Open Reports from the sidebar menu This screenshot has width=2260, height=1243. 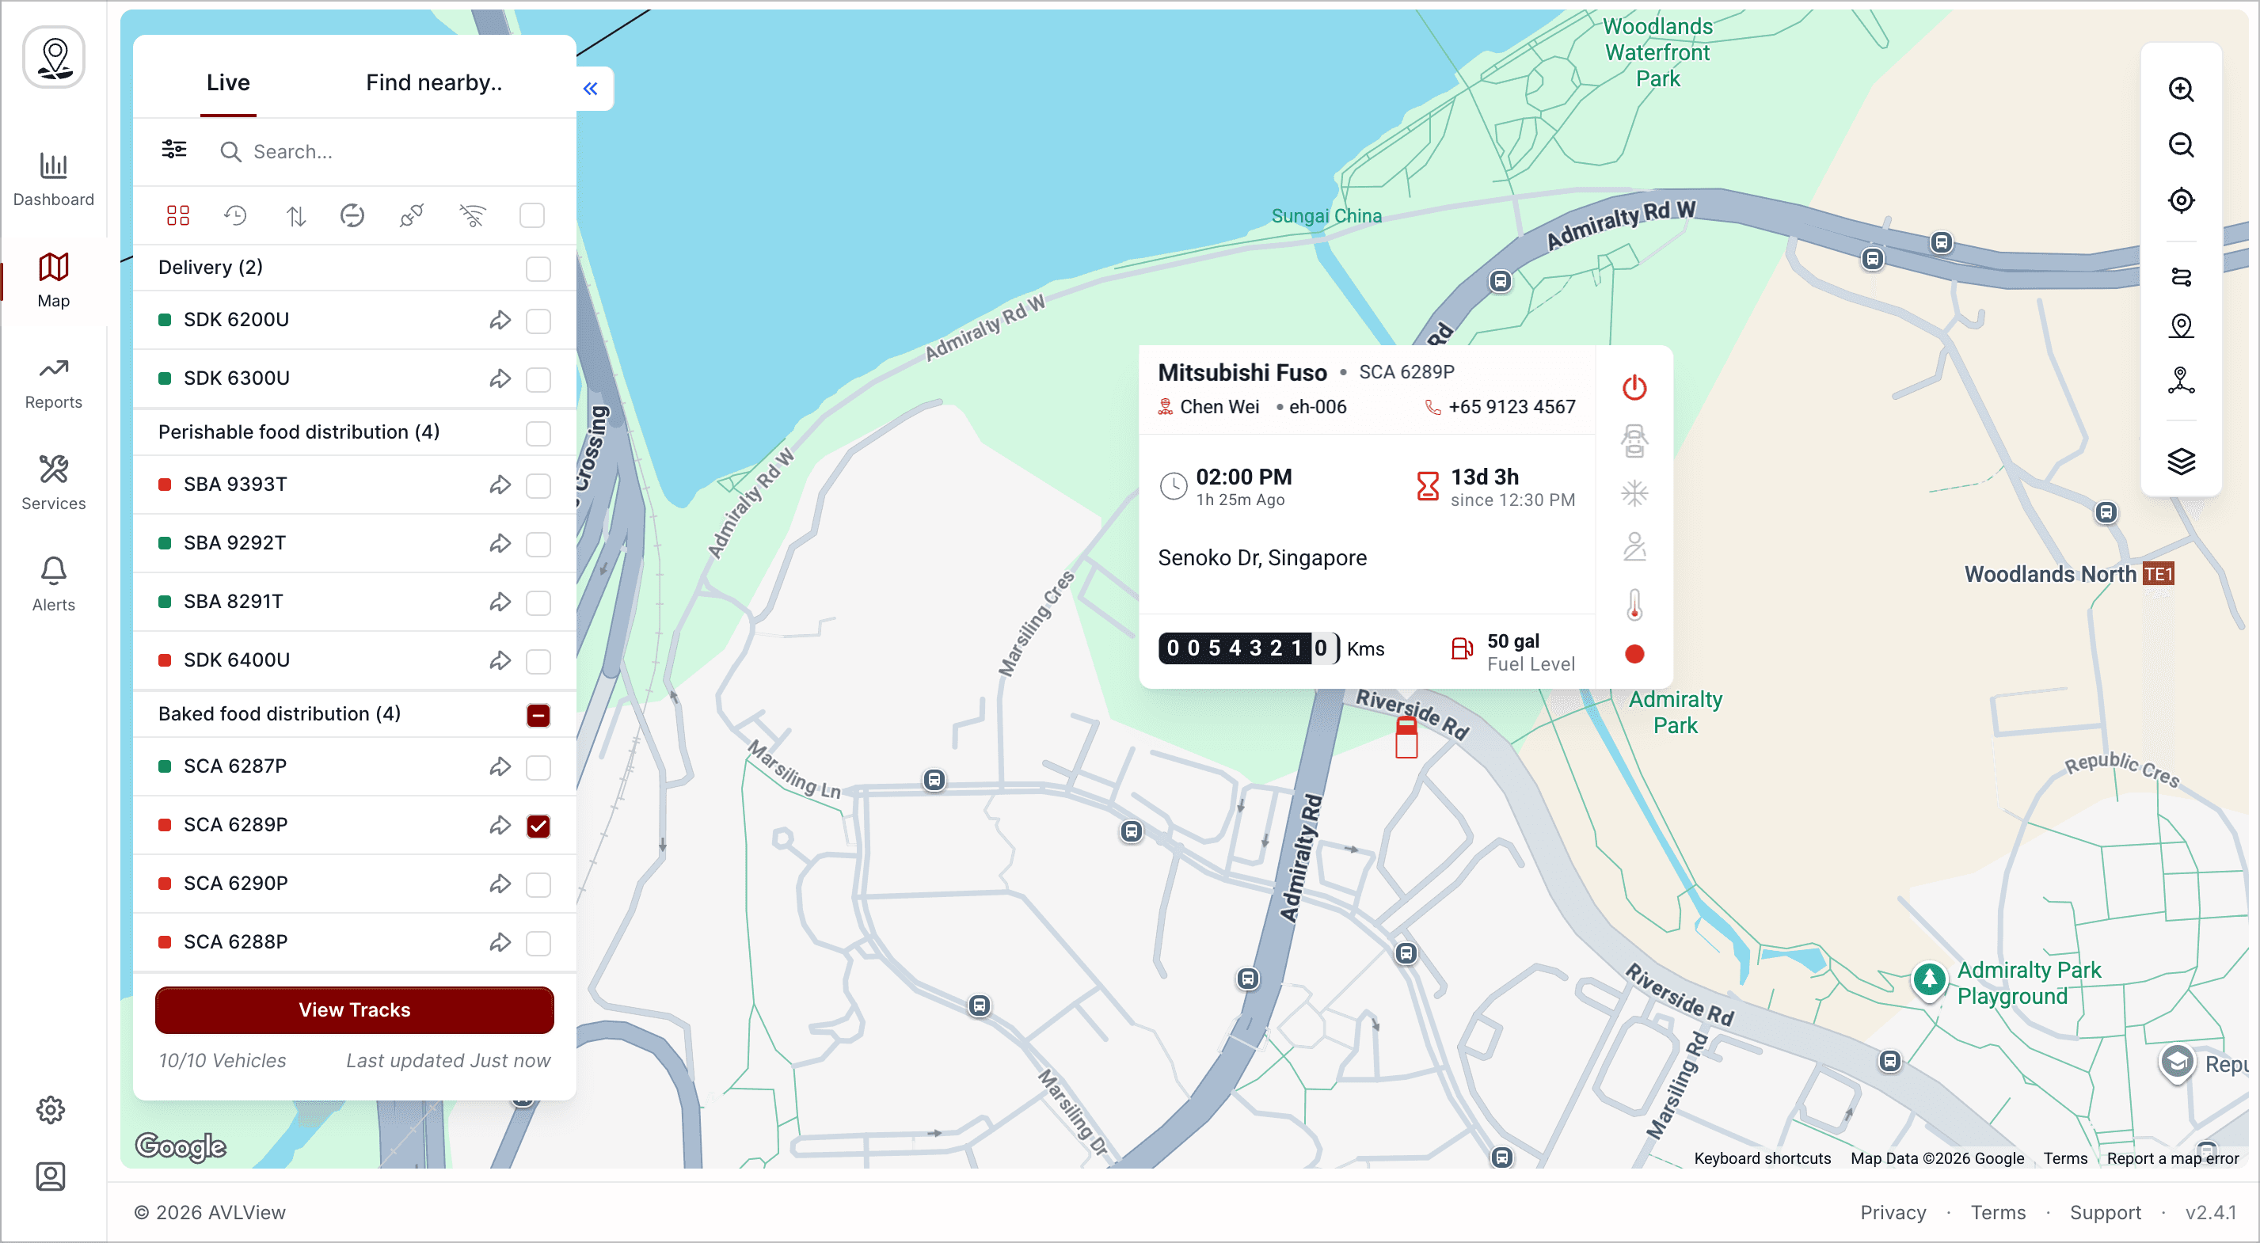(52, 382)
